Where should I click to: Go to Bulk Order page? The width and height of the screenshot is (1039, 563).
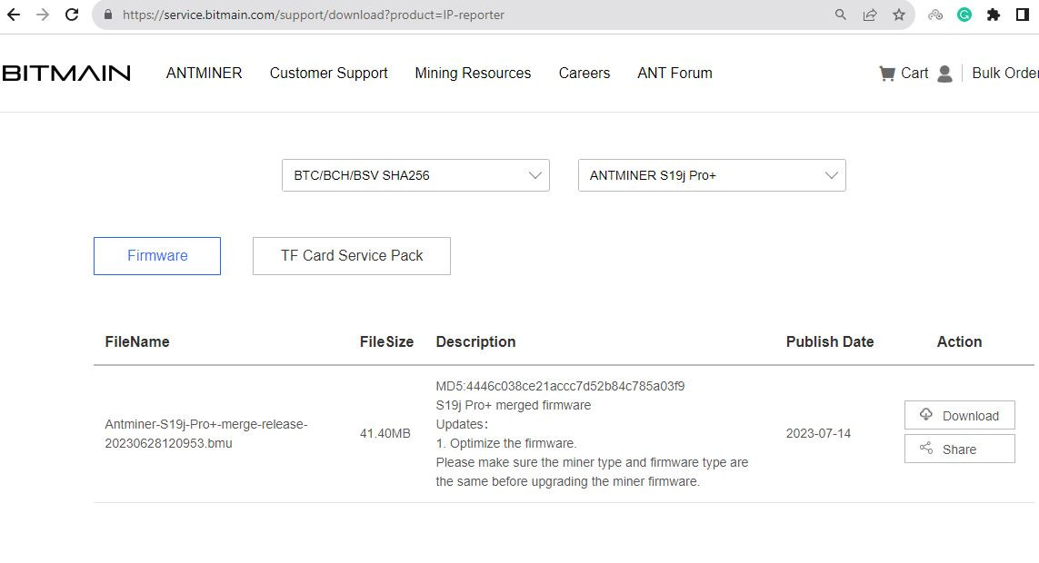tap(1005, 73)
